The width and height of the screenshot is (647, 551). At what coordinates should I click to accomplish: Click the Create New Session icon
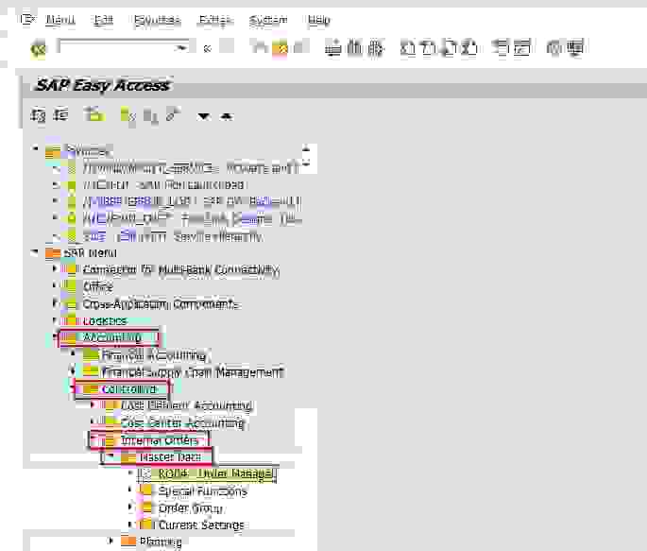(501, 48)
